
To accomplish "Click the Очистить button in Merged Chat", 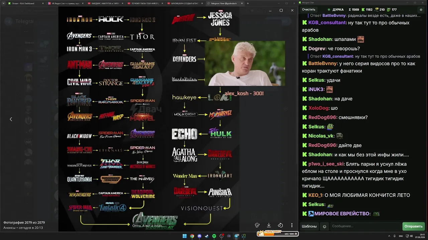I will click(309, 10).
